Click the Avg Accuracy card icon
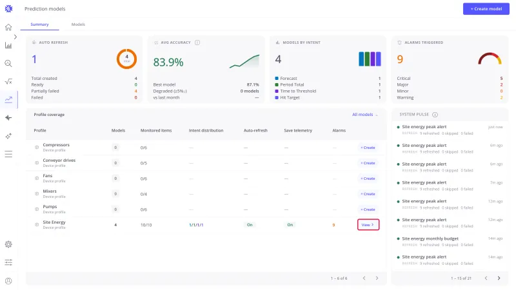The height and width of the screenshot is (290, 516). point(156,43)
